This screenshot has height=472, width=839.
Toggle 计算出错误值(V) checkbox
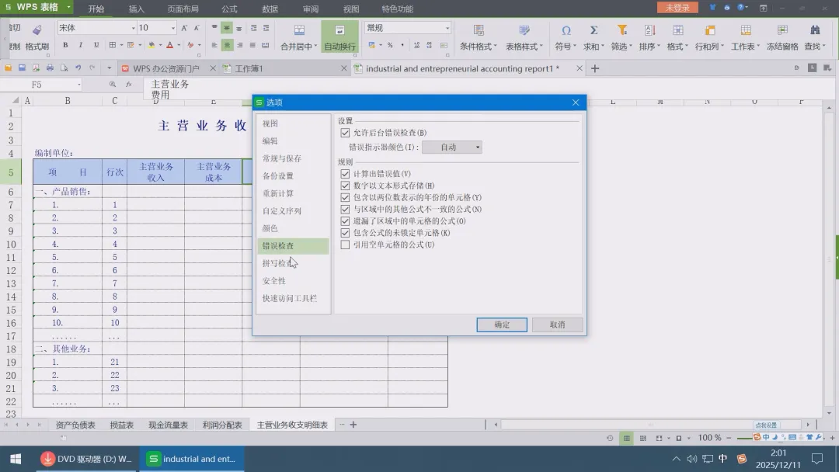click(345, 174)
